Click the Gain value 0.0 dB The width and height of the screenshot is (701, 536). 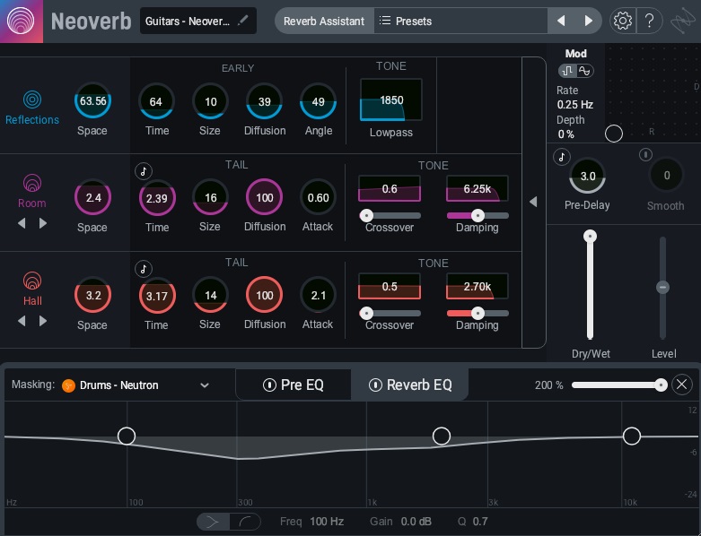[416, 522]
